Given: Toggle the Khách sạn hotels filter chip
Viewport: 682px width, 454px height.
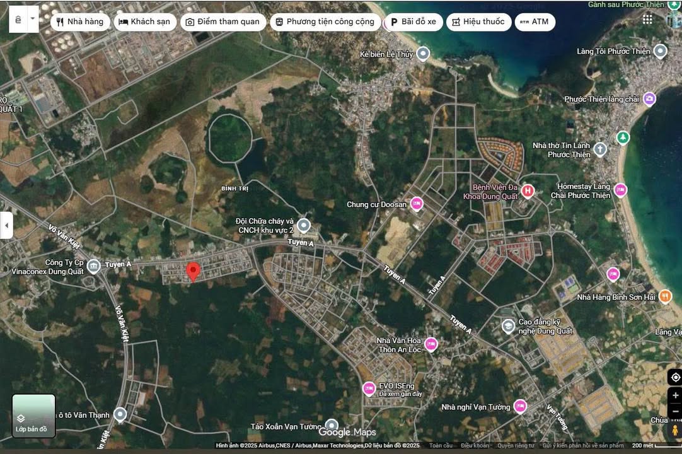Looking at the screenshot, I should 144,21.
